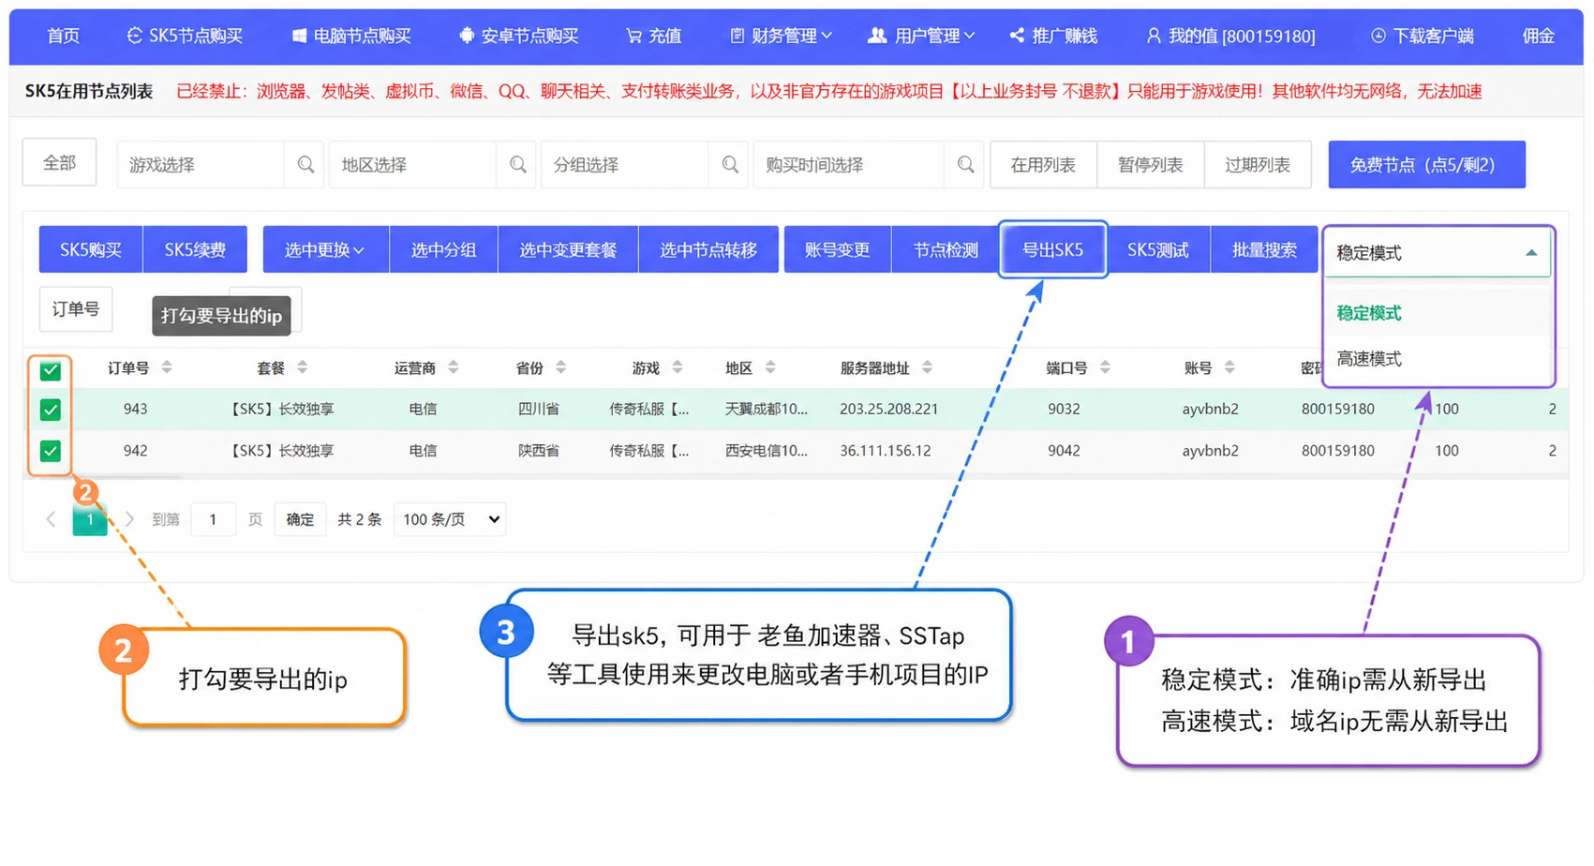Click the magnifier icon beside 分组选择

pyautogui.click(x=730, y=165)
